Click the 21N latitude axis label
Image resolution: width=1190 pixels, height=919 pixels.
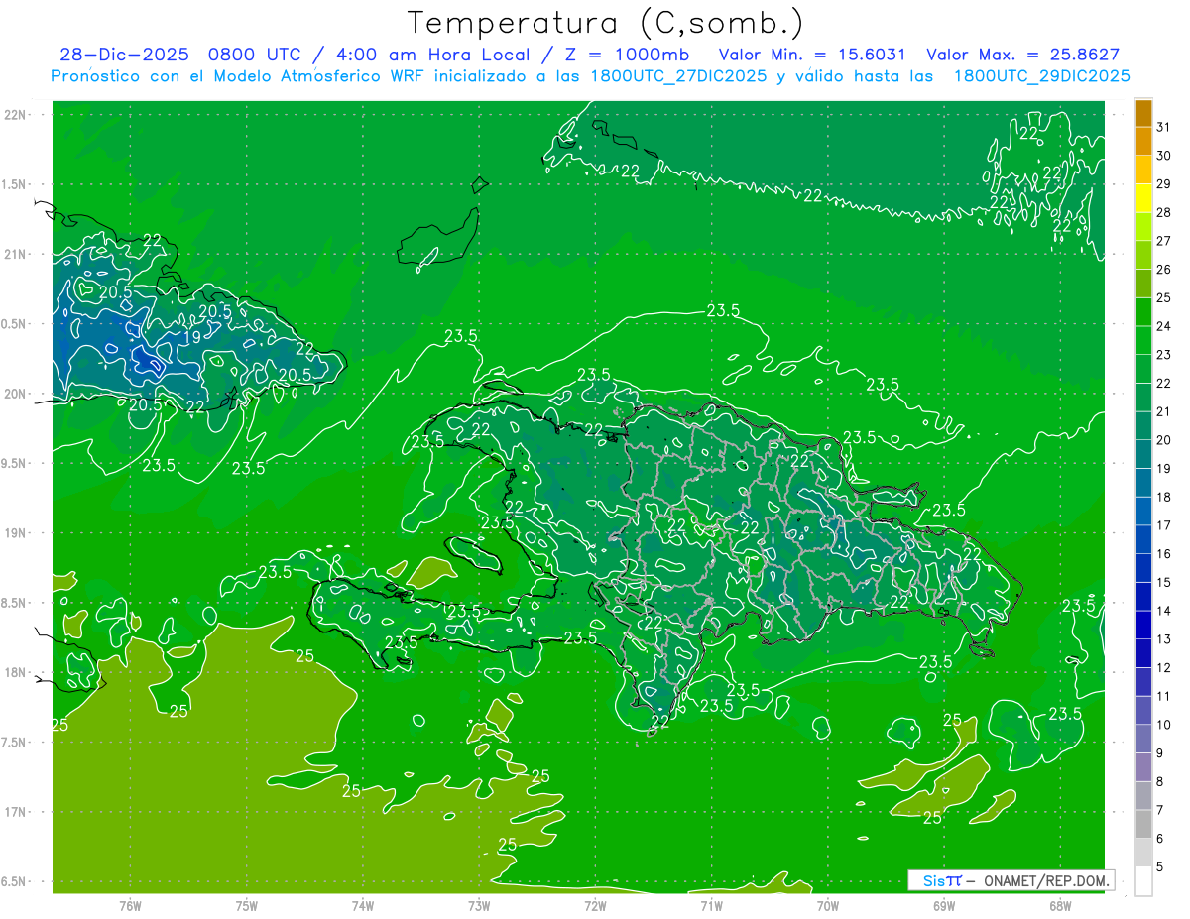[x=15, y=254]
